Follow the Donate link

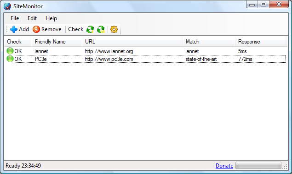(x=224, y=166)
